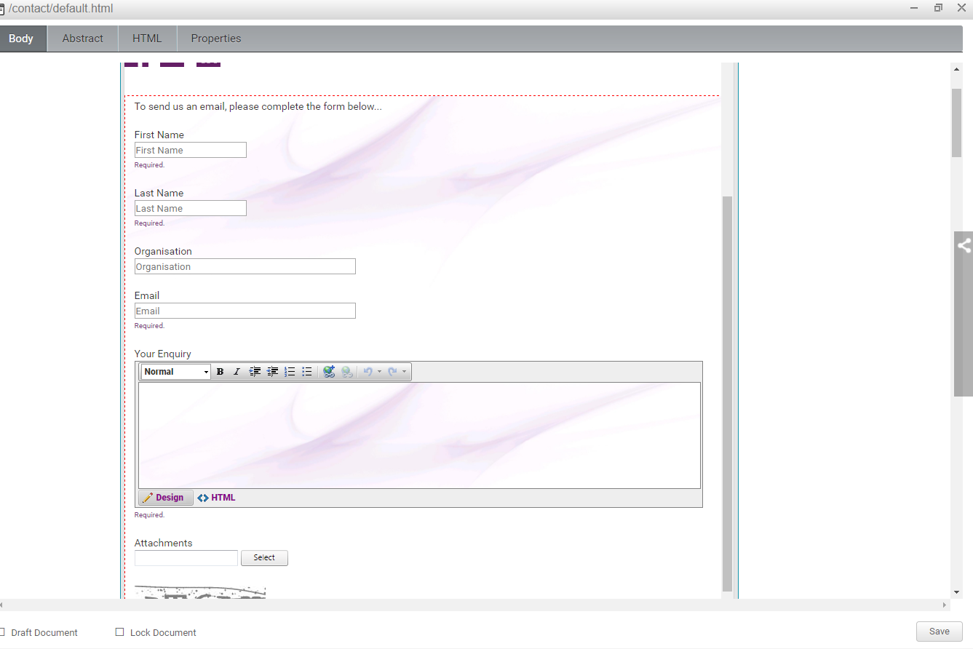Viewport: 973px width, 649px height.
Task: Undo the last editor action
Action: click(x=369, y=371)
